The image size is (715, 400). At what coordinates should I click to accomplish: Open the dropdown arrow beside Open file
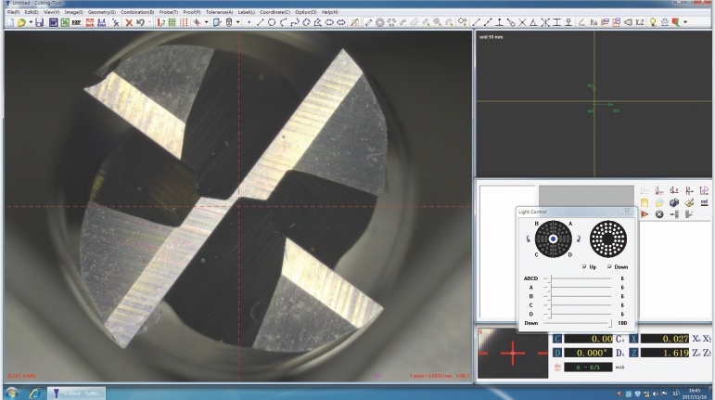click(x=31, y=20)
